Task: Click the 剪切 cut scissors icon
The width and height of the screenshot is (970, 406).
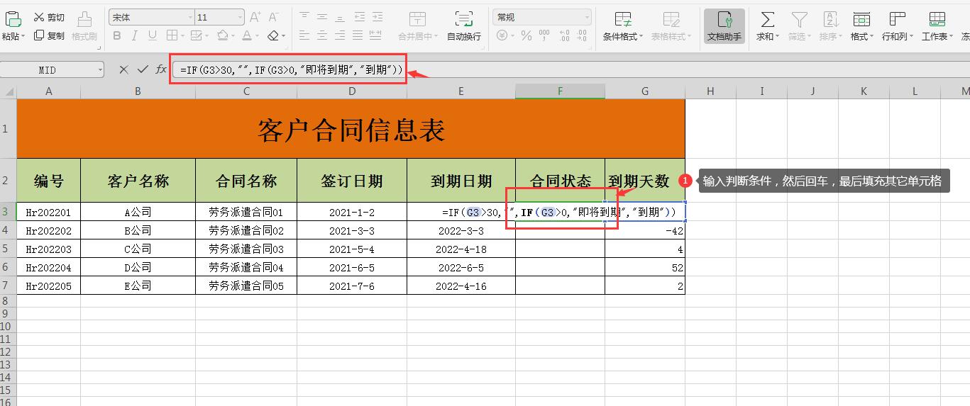Action: click(x=38, y=17)
